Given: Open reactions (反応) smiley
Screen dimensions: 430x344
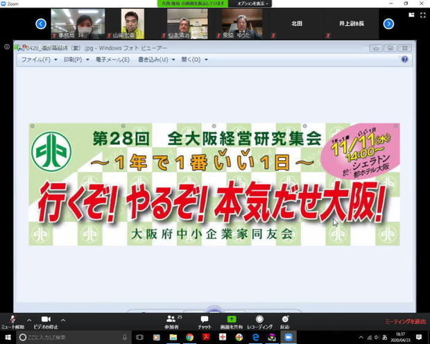Looking at the screenshot, I should [x=285, y=322].
